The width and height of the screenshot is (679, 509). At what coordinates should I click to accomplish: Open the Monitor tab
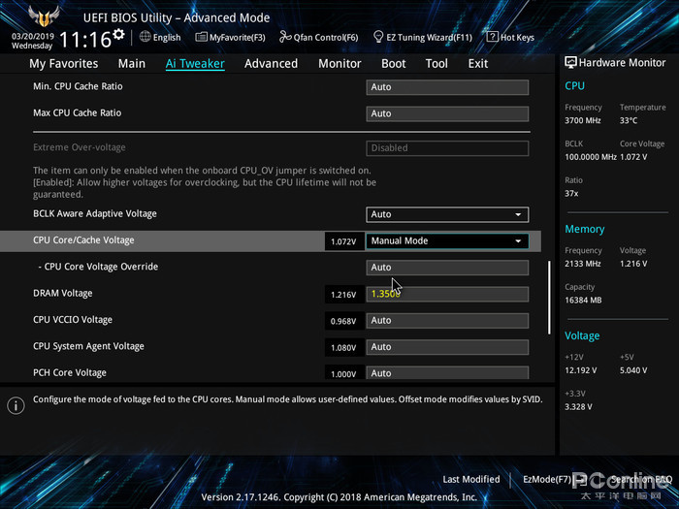click(339, 64)
